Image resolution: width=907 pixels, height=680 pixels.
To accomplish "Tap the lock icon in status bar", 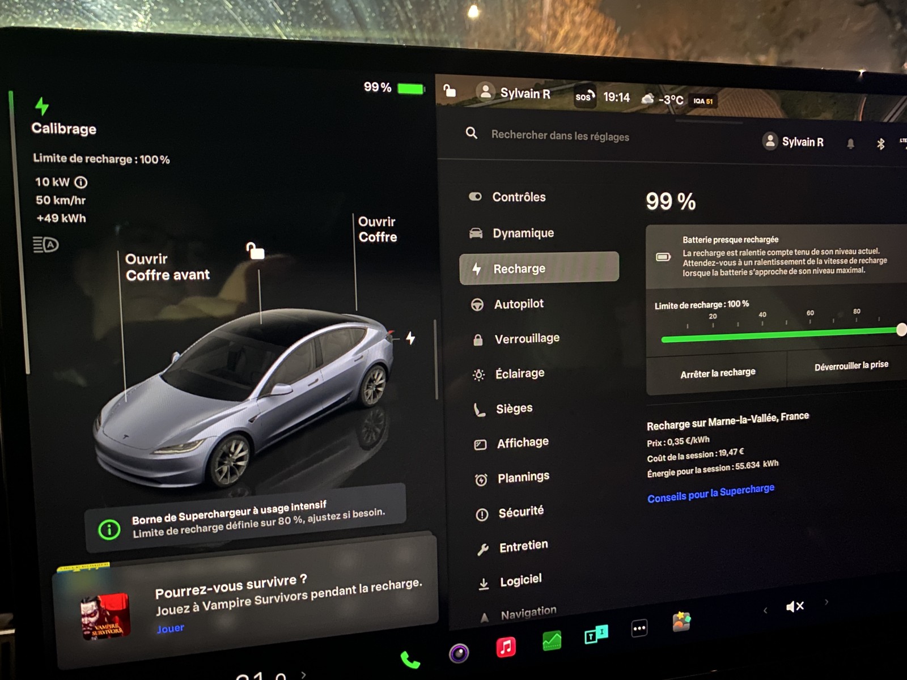I will click(x=450, y=90).
